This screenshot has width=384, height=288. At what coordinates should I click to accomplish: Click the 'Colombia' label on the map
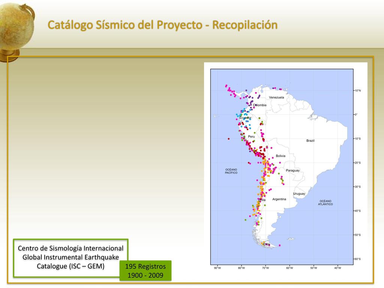259,105
